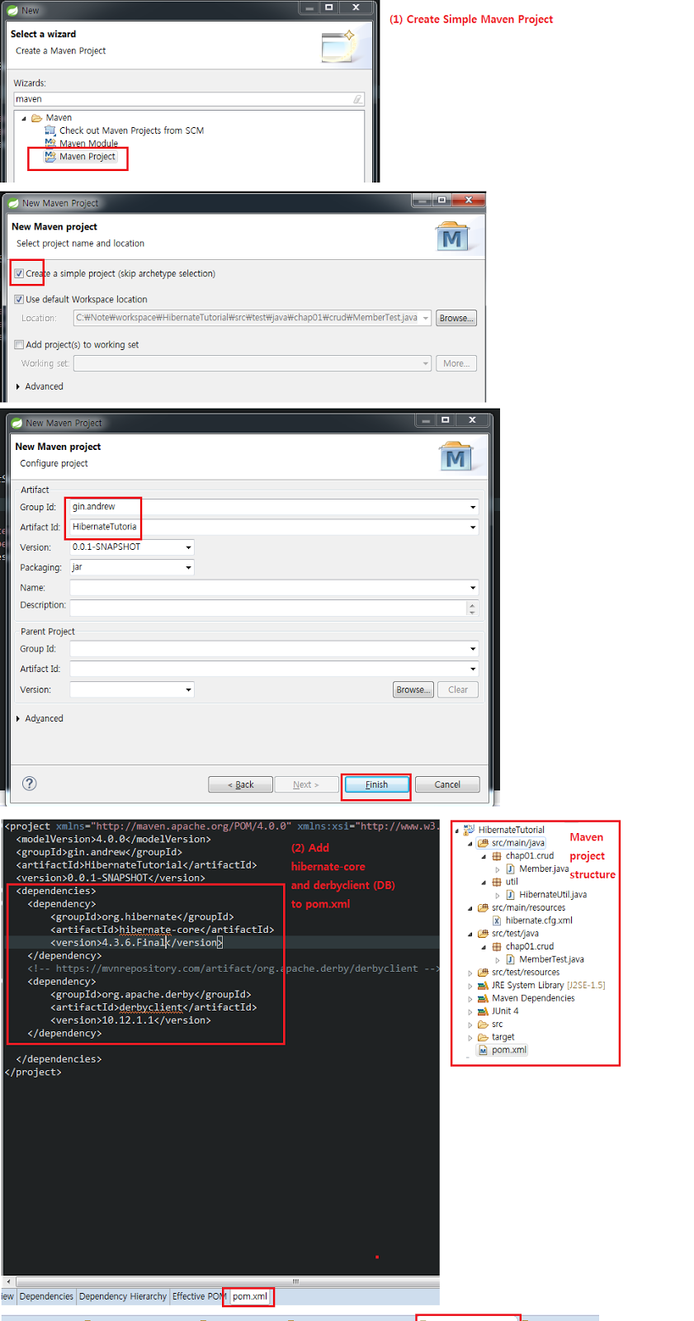
Task: Expand Advanced section in location dialog
Action: (x=18, y=386)
